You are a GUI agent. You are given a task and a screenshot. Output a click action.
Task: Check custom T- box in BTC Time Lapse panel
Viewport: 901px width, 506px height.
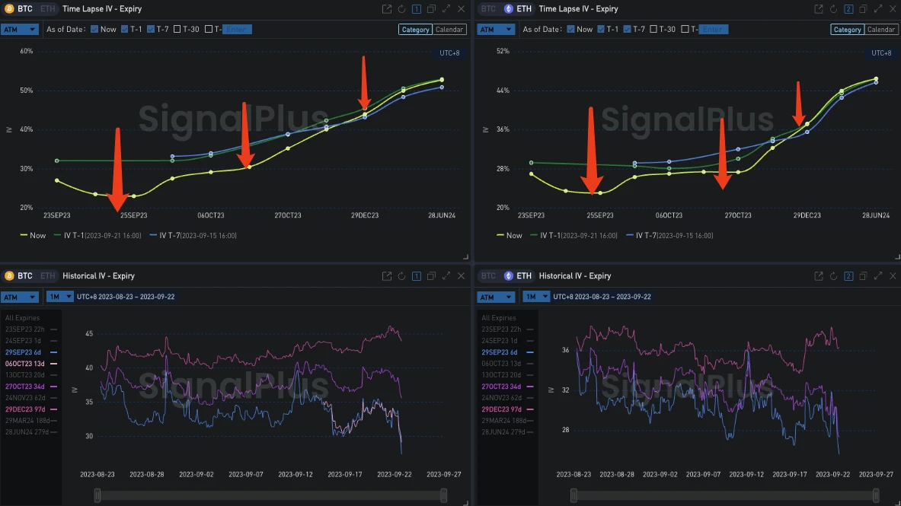209,29
